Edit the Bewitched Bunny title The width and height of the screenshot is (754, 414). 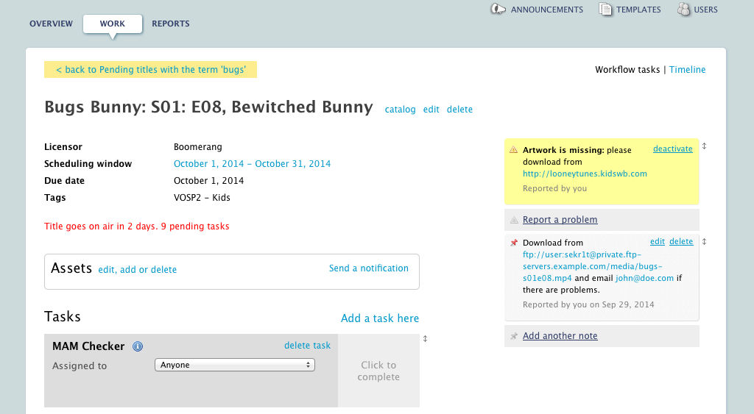431,110
